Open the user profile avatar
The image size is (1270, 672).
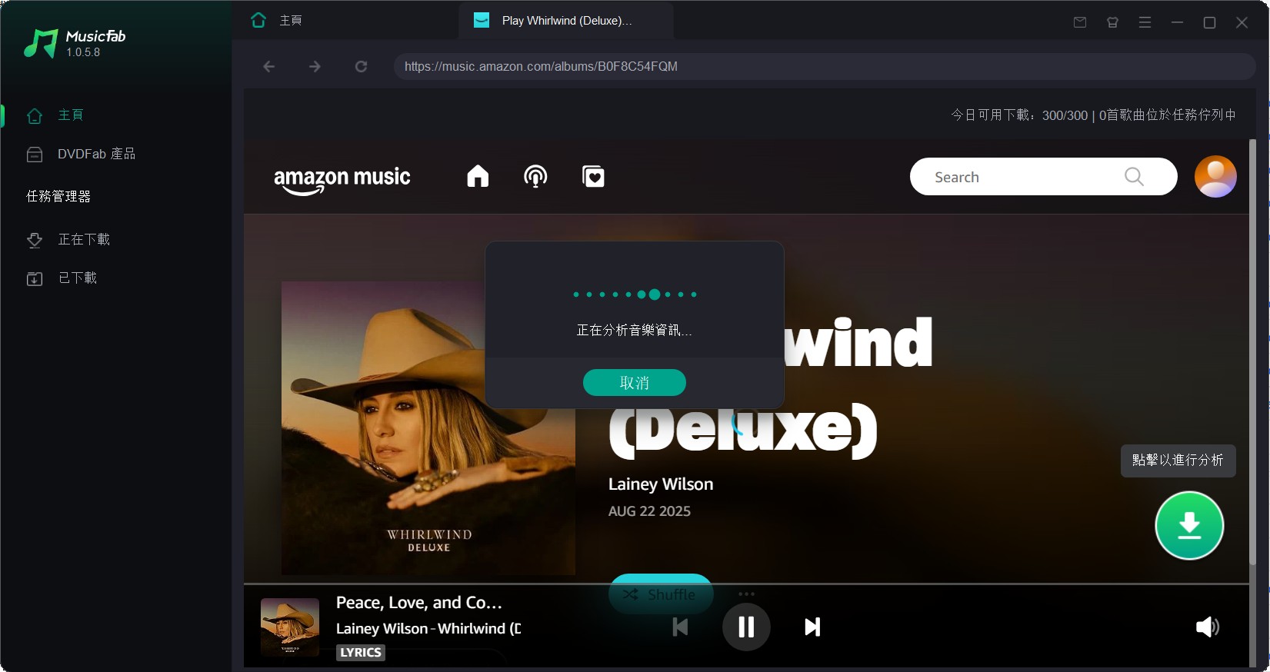click(x=1215, y=177)
